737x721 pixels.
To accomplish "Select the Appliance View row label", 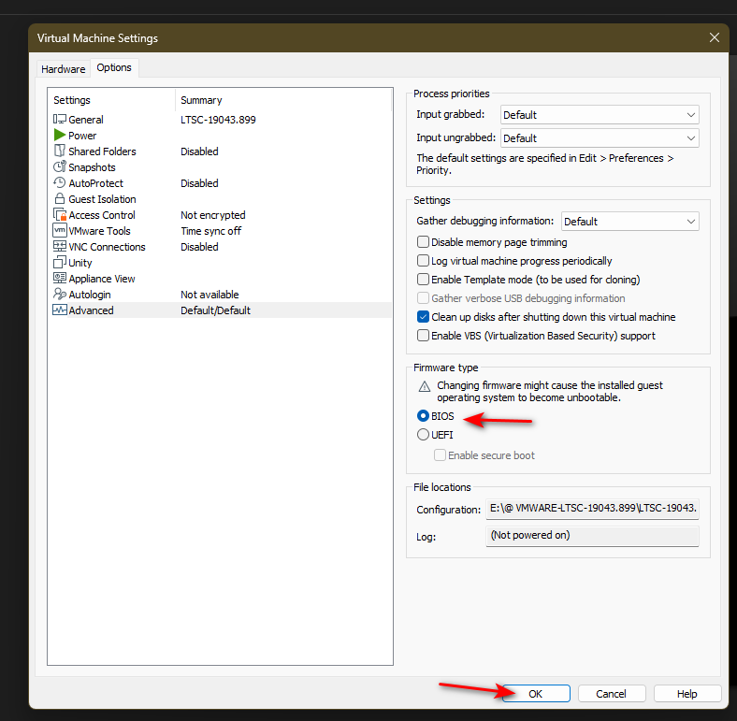I will (102, 279).
